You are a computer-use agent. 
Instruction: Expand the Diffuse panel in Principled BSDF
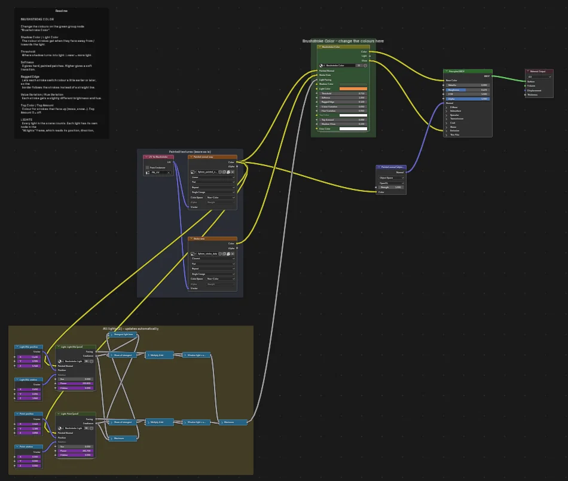pyautogui.click(x=446, y=107)
